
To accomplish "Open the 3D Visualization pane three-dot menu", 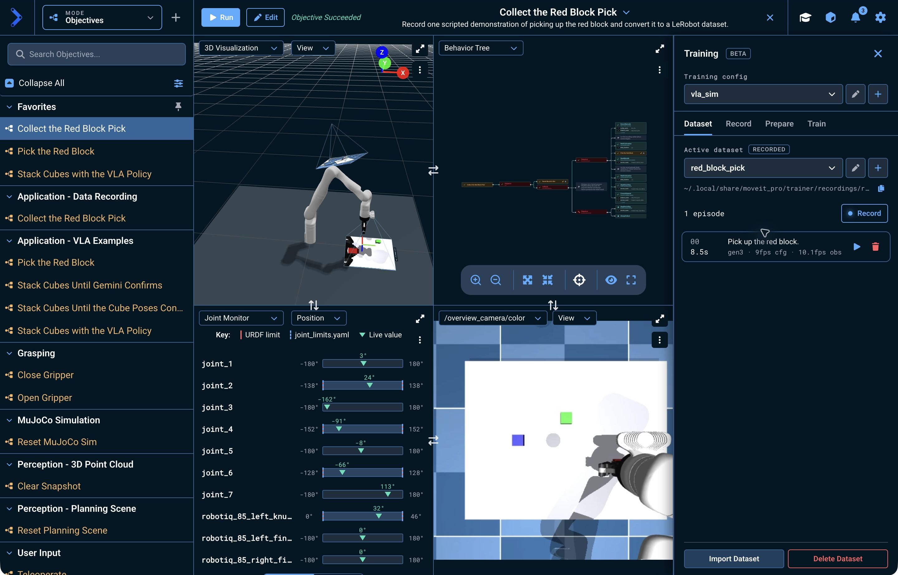I will point(420,70).
